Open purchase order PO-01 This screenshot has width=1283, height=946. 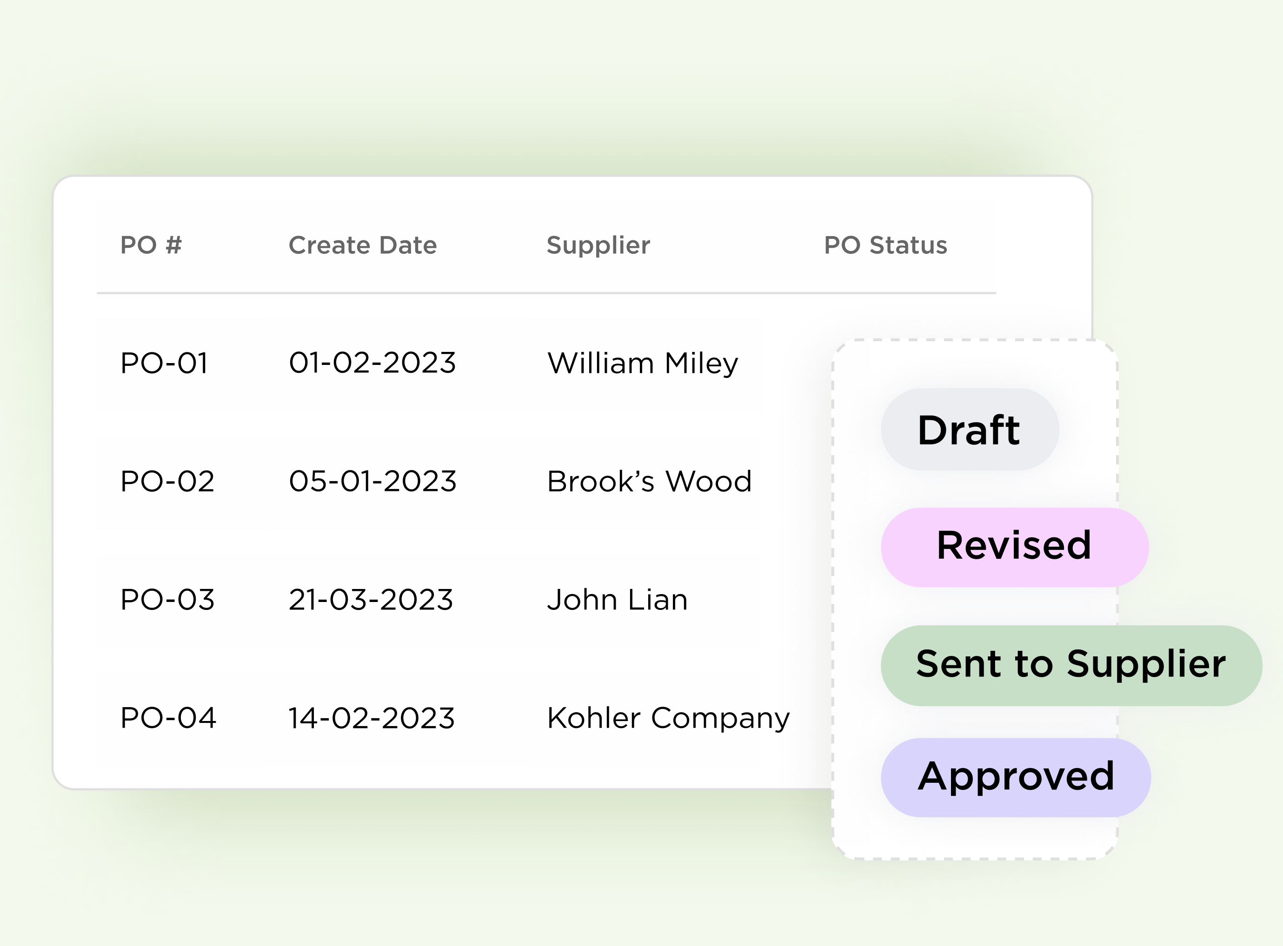(x=164, y=363)
